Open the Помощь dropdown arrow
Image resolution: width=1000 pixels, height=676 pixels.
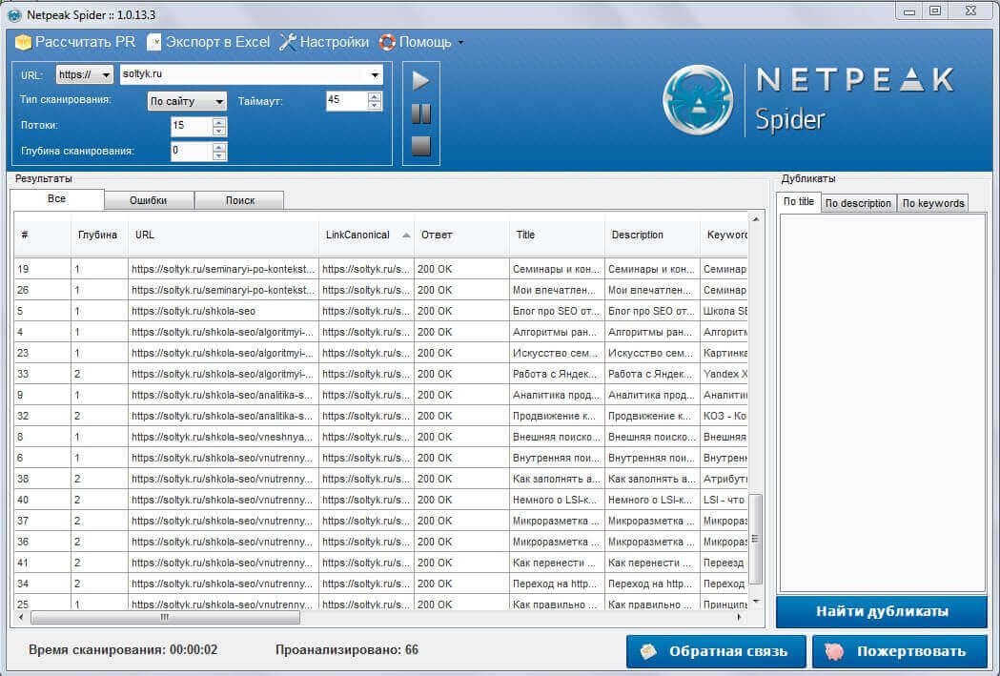pyautogui.click(x=460, y=43)
